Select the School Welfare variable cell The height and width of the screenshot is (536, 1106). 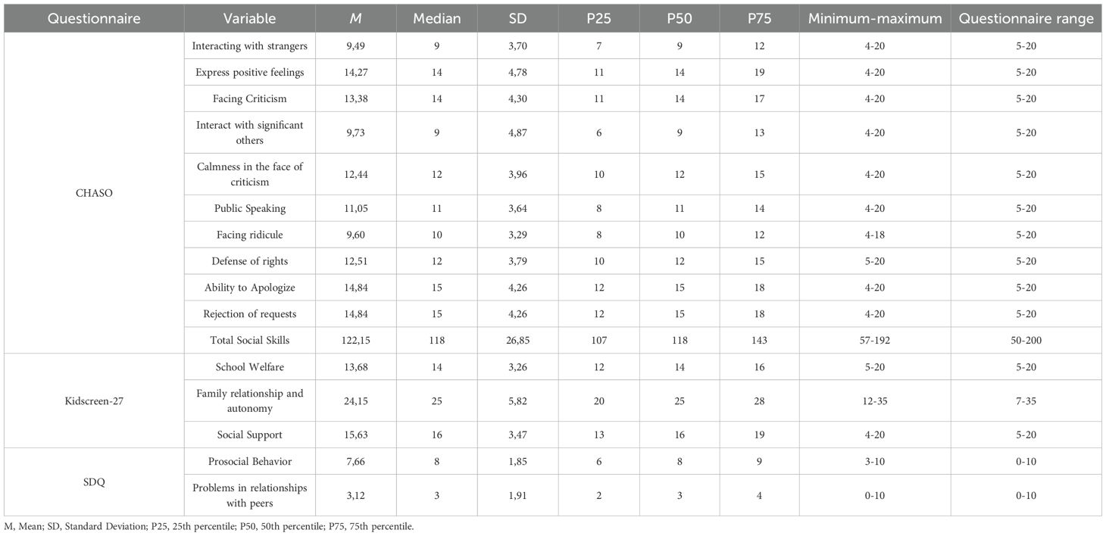click(249, 367)
